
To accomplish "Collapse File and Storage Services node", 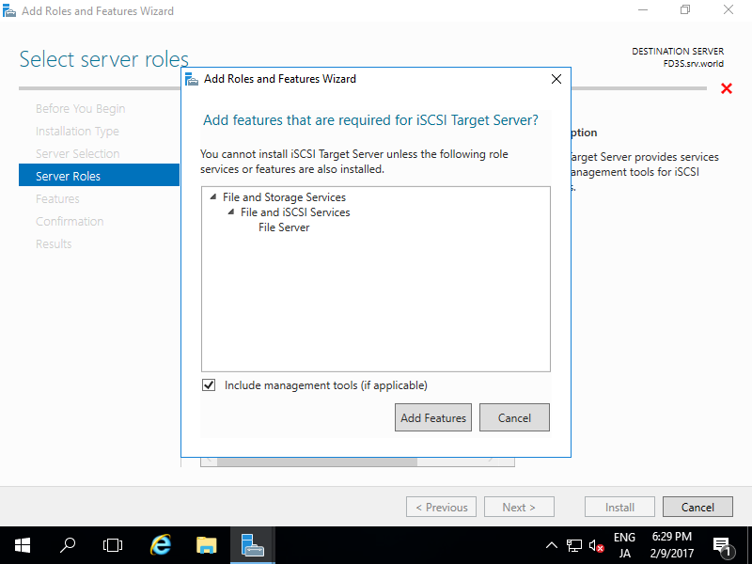I will [x=213, y=197].
